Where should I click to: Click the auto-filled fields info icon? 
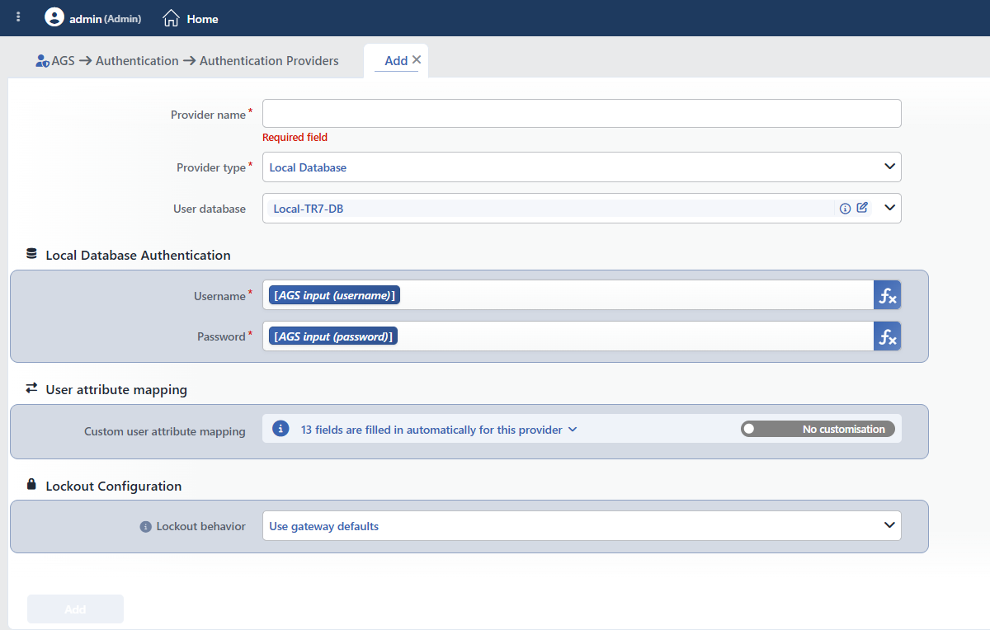280,429
